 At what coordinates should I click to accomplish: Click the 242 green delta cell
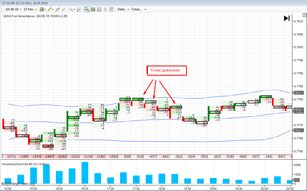[74, 118]
